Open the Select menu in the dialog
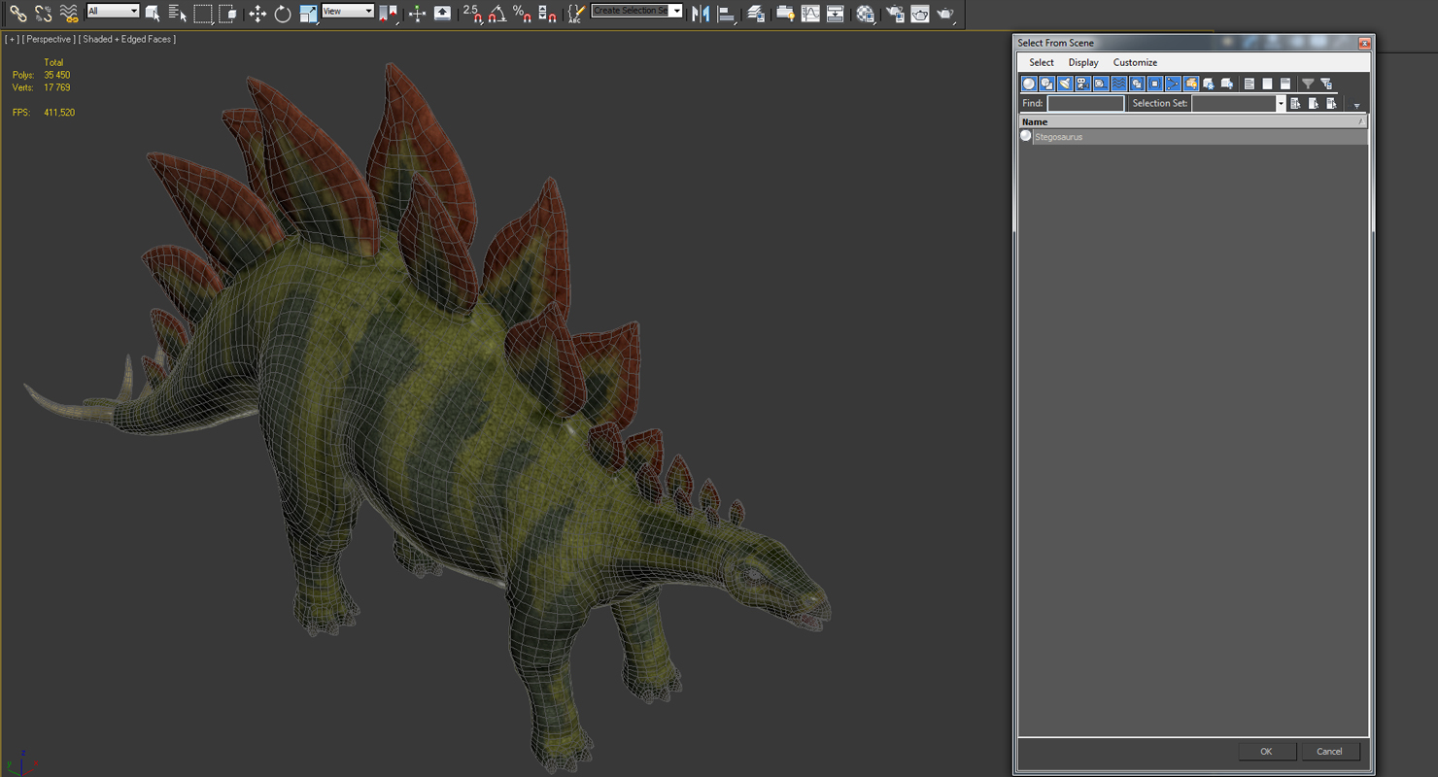 point(1042,62)
